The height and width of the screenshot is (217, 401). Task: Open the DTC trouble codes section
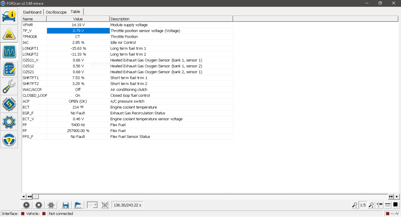click(9, 34)
